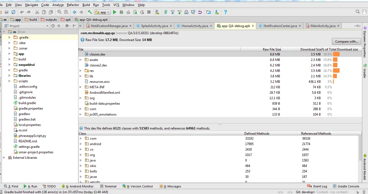Expand the META-INF folder in APK list

pos(81,87)
